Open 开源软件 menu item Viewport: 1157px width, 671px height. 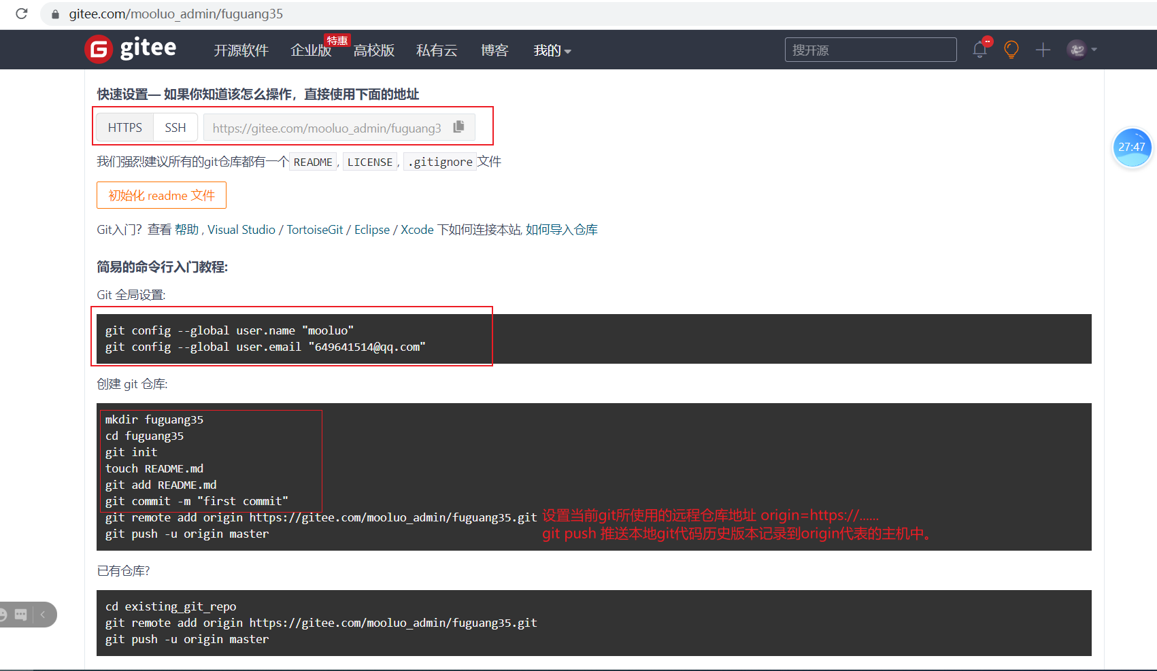pyautogui.click(x=241, y=50)
